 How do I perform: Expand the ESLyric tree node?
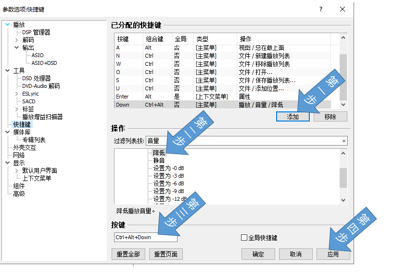coord(17,94)
